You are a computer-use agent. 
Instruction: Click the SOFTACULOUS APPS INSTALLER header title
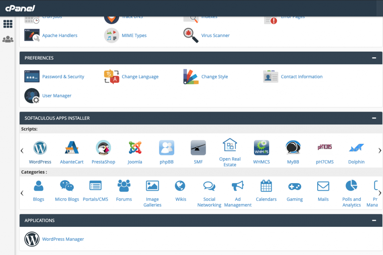coord(57,118)
